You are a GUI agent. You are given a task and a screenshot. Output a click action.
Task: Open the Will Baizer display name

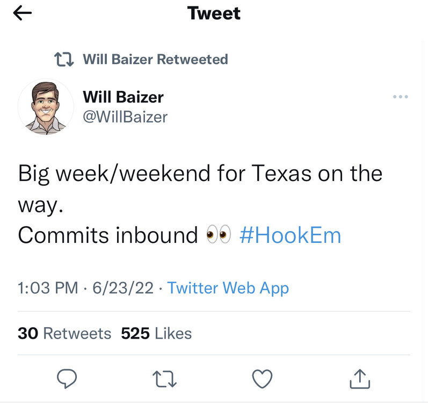123,97
